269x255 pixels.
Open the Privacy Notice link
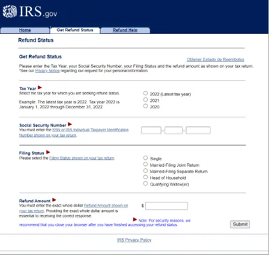tap(47, 71)
